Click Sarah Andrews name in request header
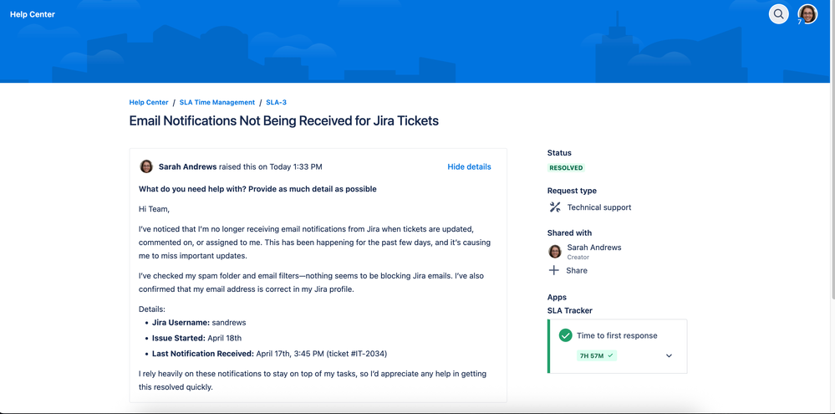Screen dimensions: 835x414 [x=187, y=166]
